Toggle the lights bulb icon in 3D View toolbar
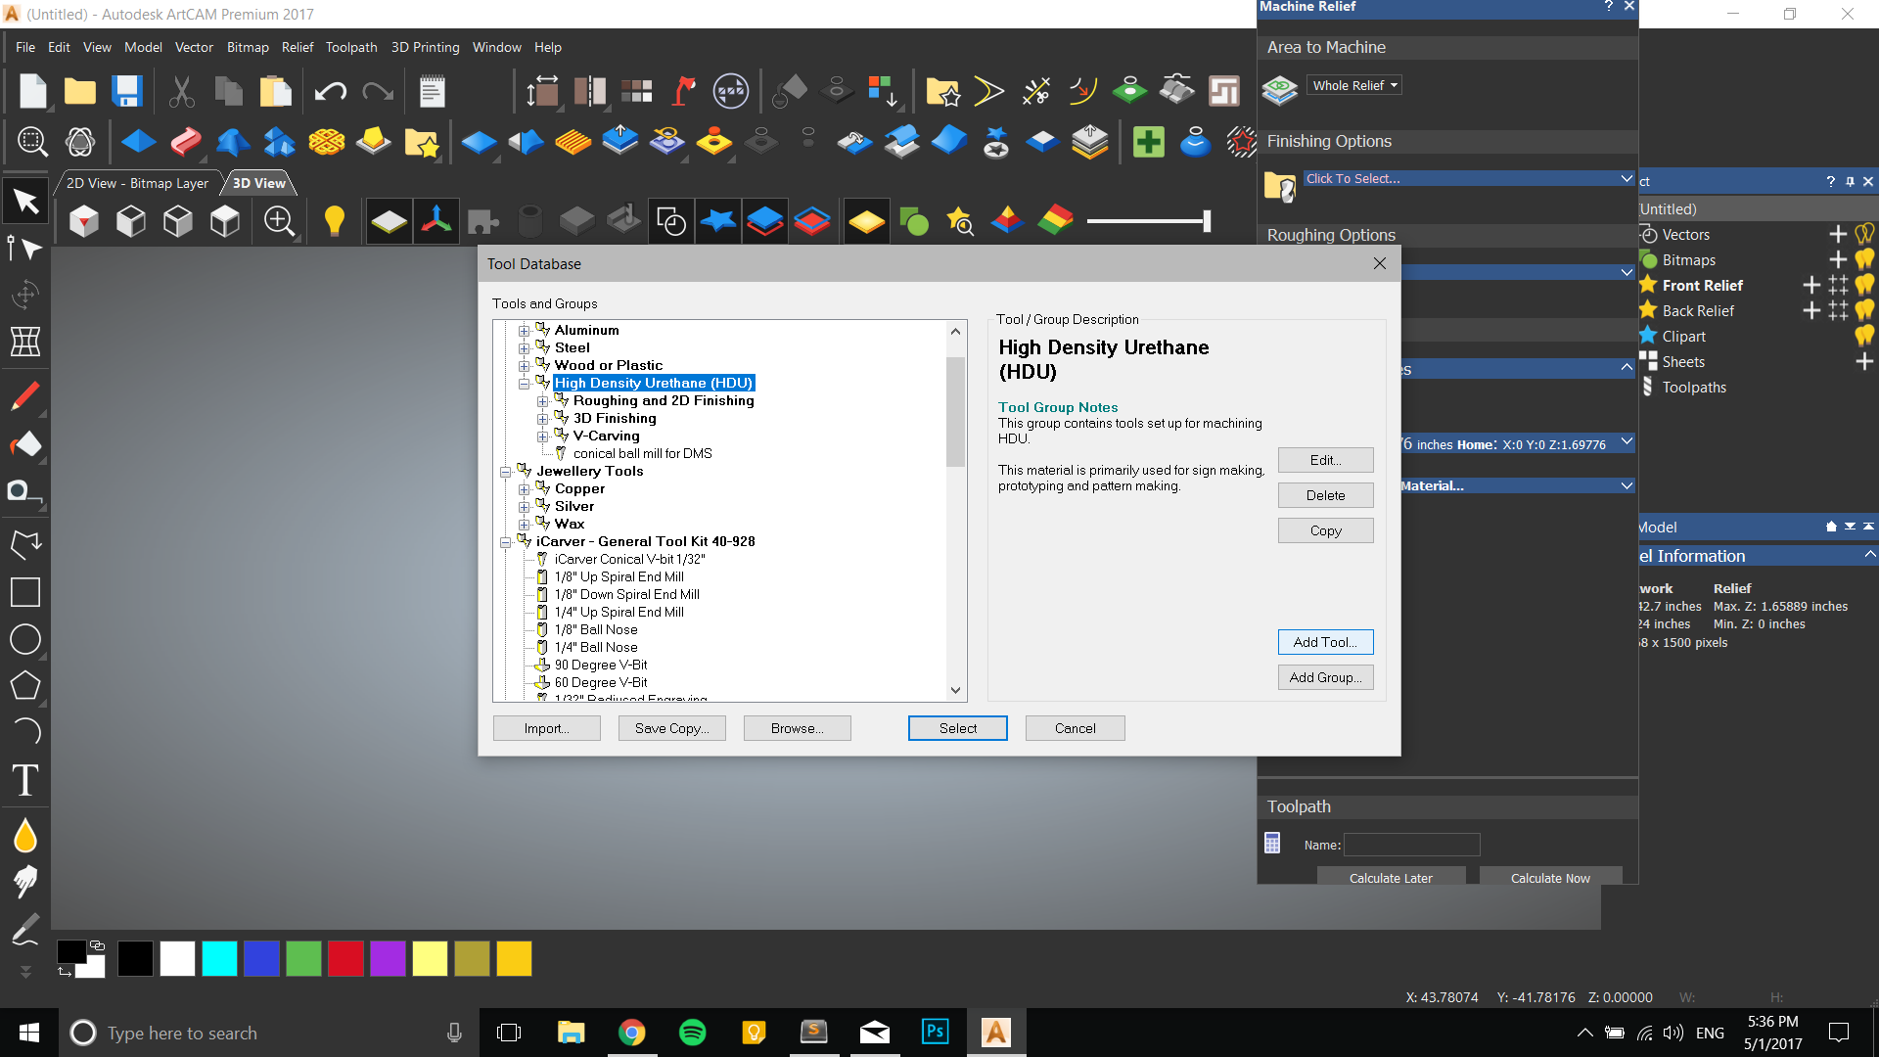1879x1057 pixels. tap(334, 221)
